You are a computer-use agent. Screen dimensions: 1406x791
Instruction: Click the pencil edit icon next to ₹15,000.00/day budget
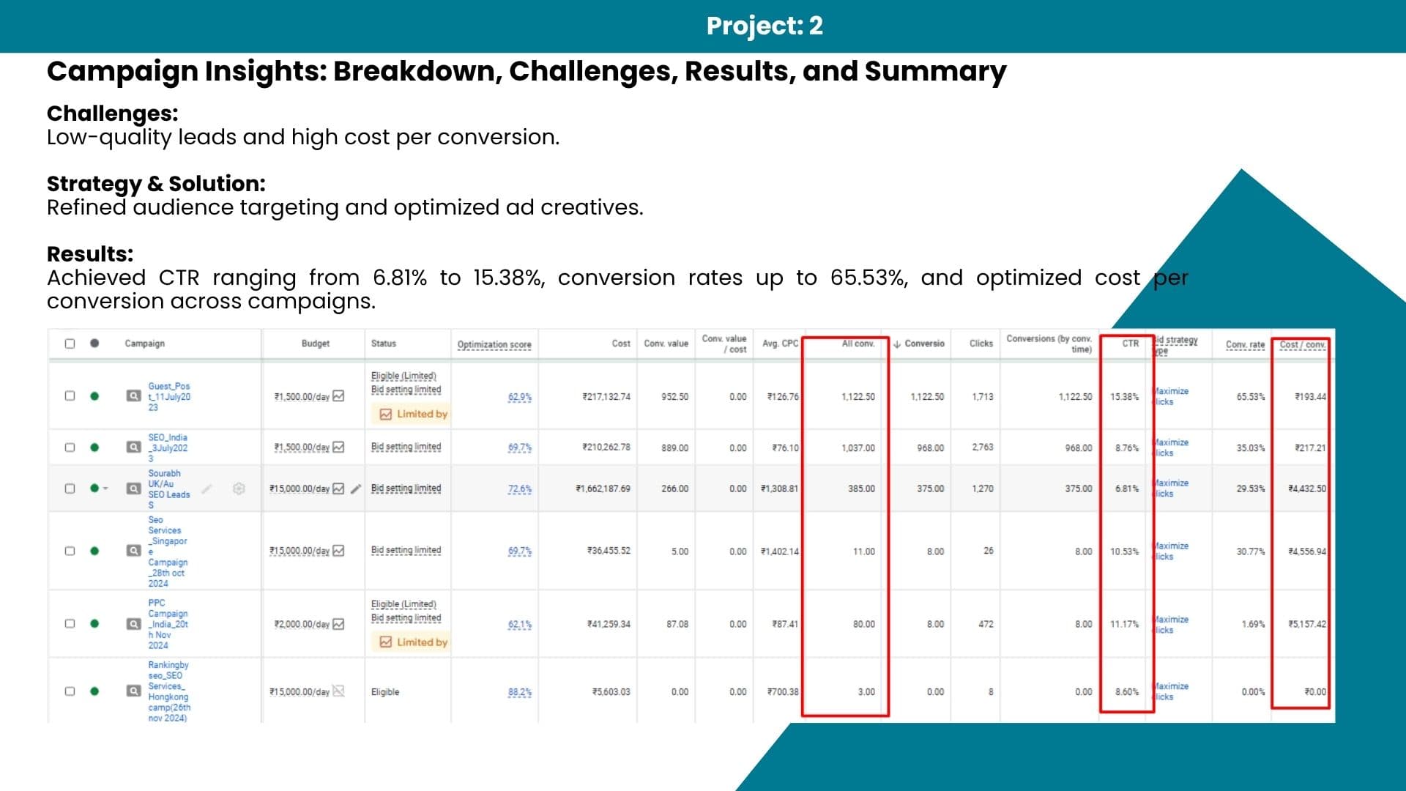click(356, 489)
